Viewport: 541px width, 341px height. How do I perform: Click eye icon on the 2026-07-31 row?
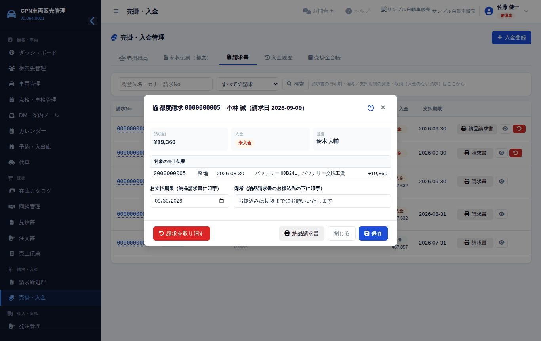coord(501,243)
